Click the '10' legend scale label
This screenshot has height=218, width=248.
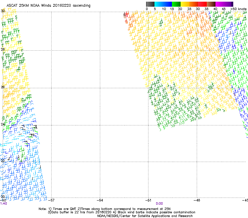tap(164, 9)
